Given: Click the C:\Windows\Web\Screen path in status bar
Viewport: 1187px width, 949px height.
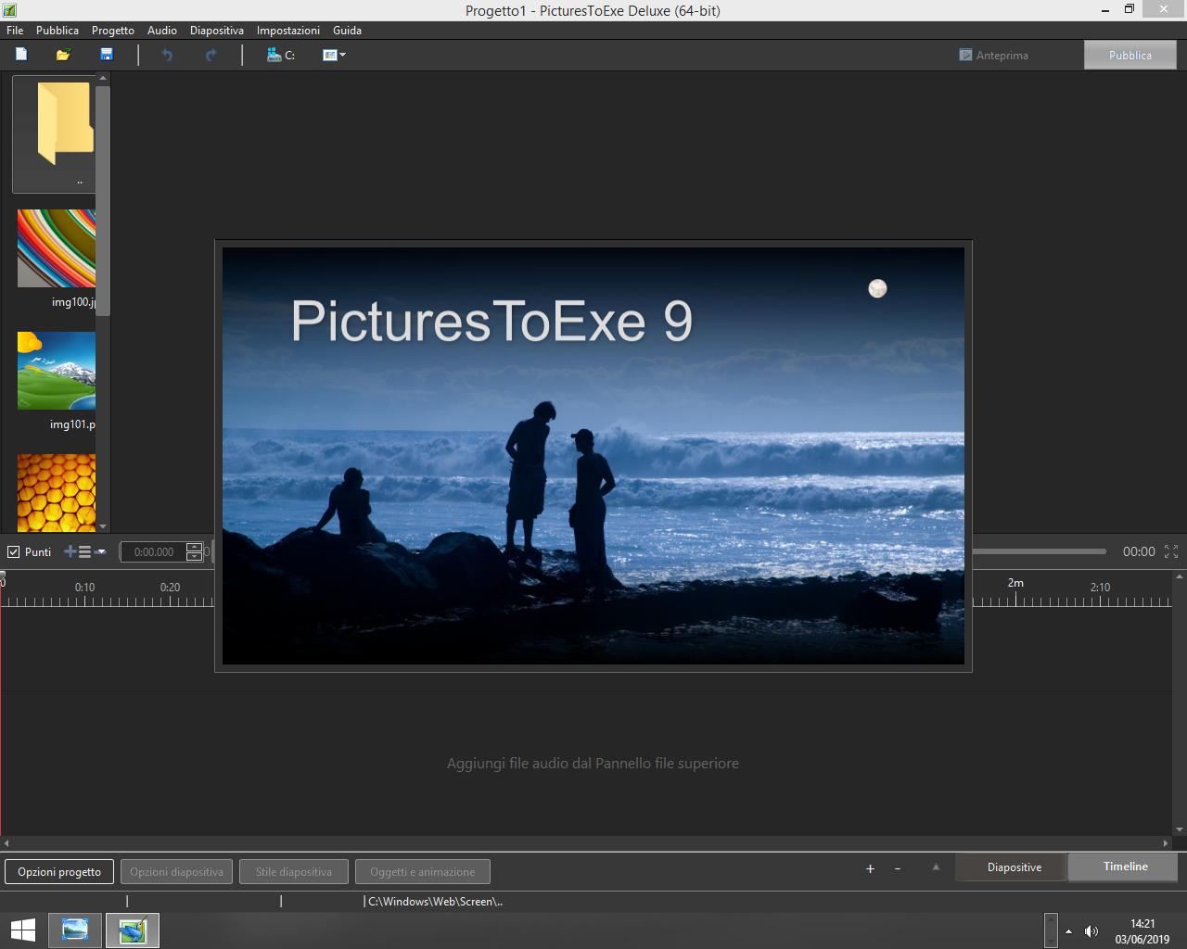Looking at the screenshot, I should (x=436, y=901).
